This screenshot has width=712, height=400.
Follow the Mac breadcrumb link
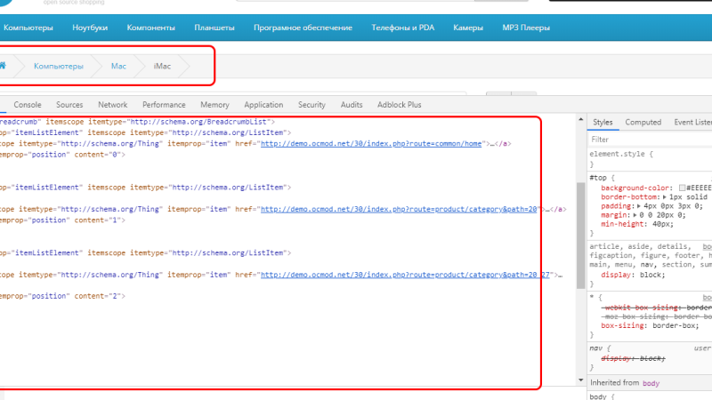[118, 66]
